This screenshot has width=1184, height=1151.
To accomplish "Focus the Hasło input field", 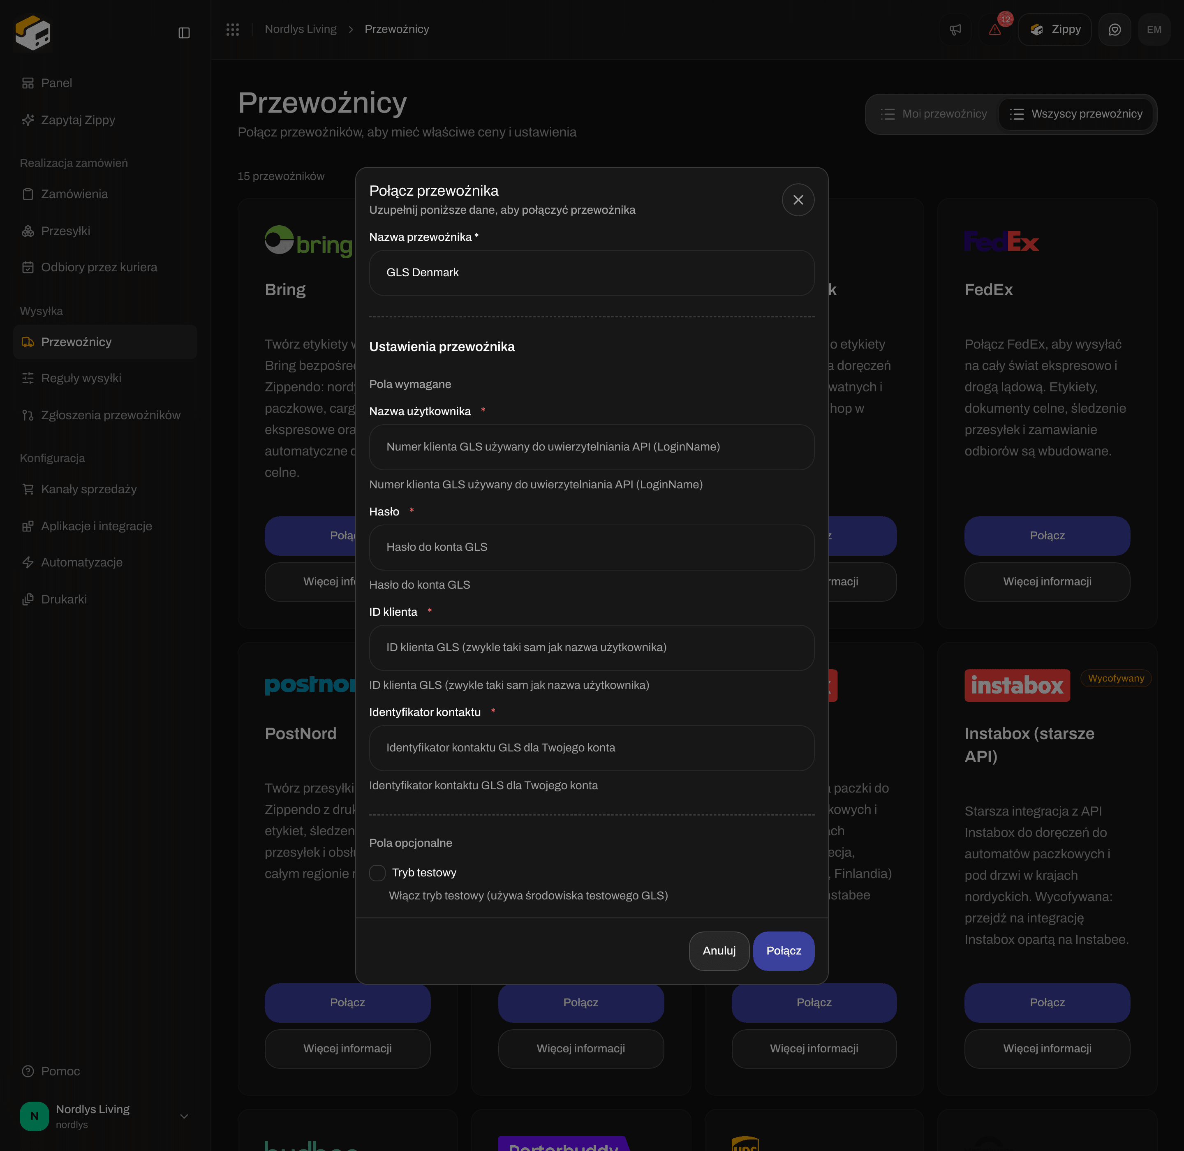I will click(592, 548).
